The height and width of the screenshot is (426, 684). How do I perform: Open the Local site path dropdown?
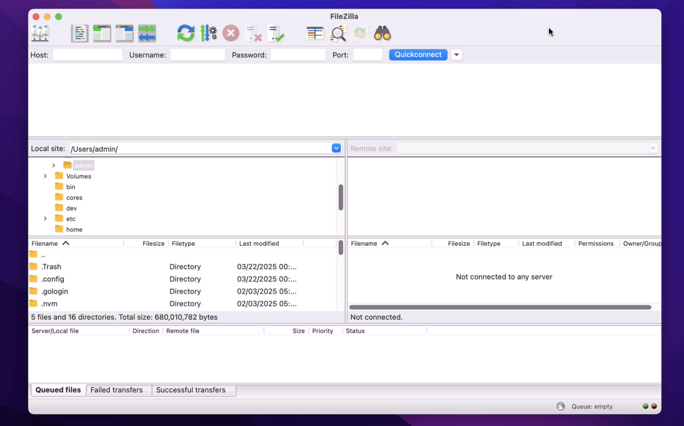coord(336,148)
